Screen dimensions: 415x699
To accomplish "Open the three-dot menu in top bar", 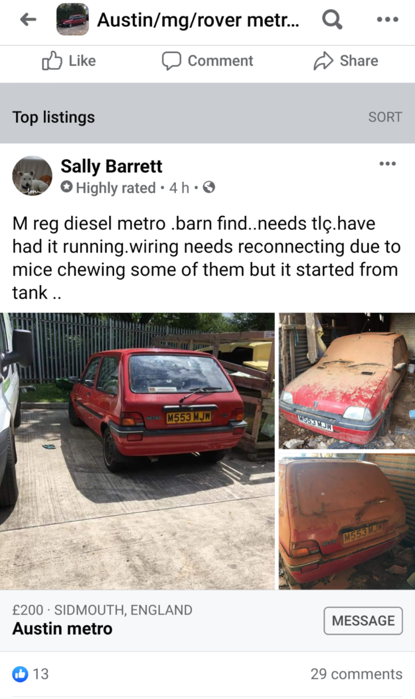I will [x=387, y=20].
